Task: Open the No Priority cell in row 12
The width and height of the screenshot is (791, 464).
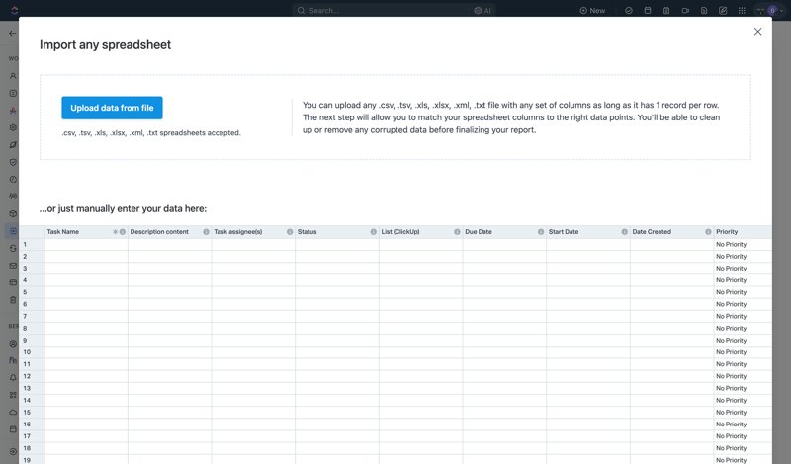Action: (x=743, y=376)
